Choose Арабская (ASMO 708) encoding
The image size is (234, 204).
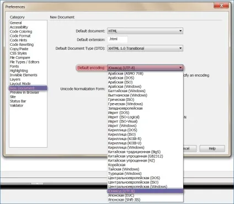point(145,73)
